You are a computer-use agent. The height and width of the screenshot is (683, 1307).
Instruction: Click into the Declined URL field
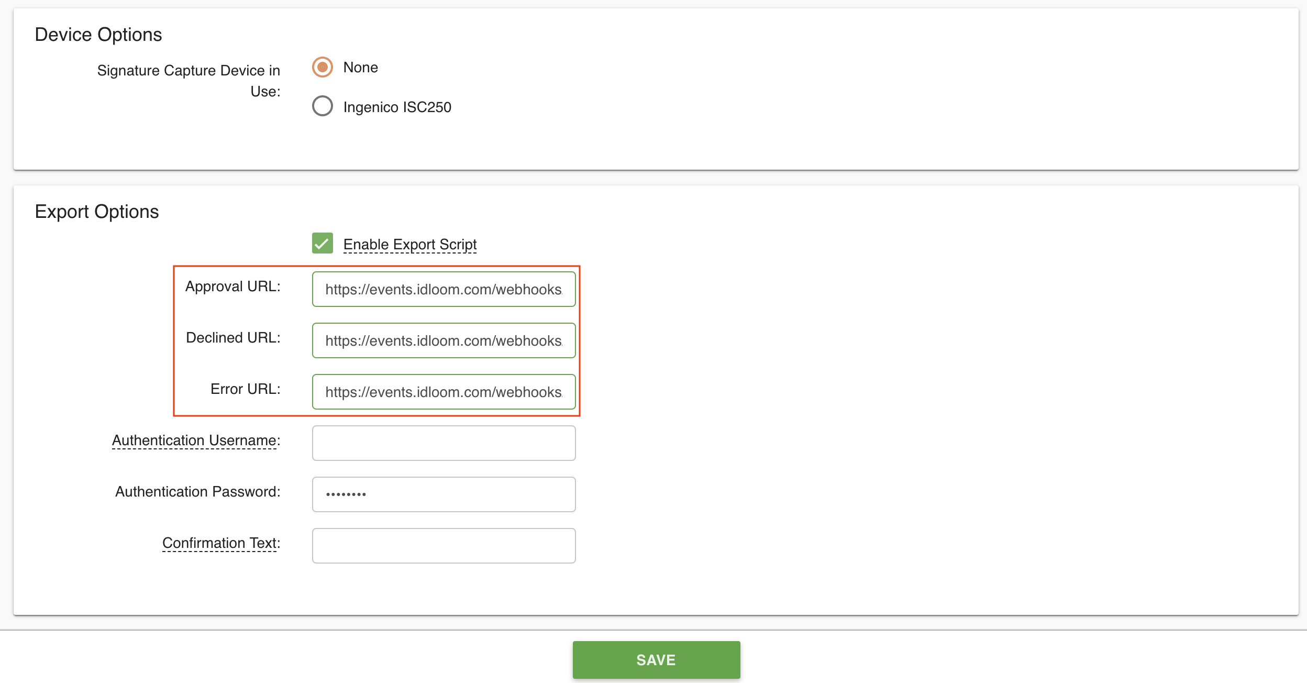coord(444,340)
